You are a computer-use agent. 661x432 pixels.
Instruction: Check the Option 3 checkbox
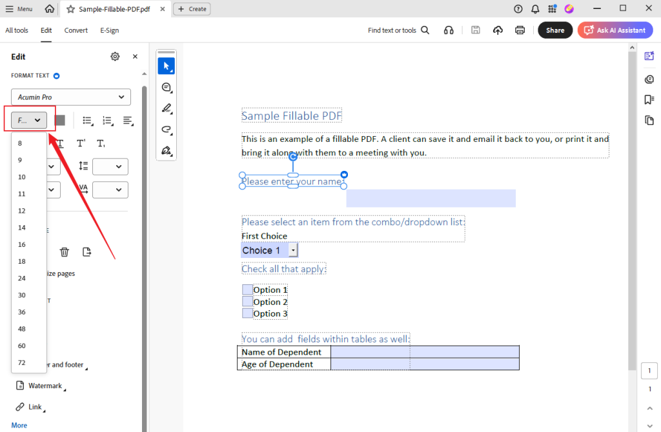(247, 313)
